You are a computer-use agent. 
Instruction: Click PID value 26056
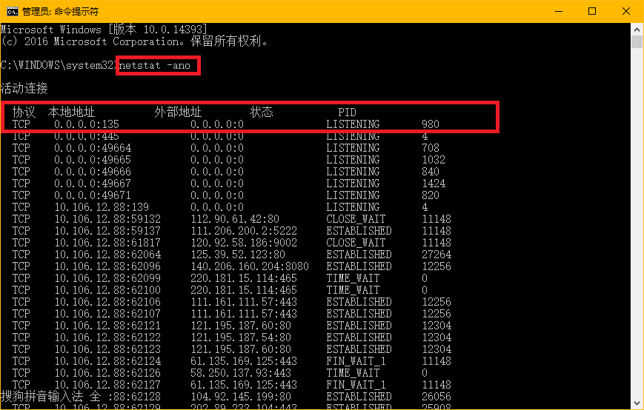tap(436, 397)
